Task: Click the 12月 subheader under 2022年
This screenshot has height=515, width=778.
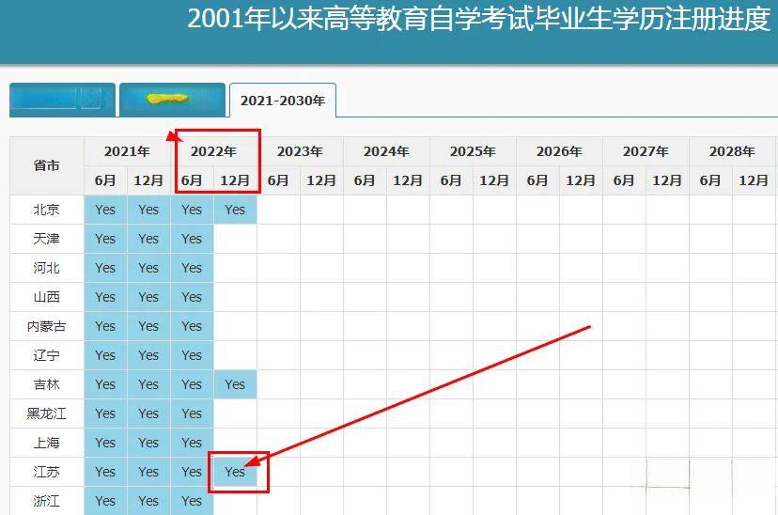Action: tap(235, 180)
